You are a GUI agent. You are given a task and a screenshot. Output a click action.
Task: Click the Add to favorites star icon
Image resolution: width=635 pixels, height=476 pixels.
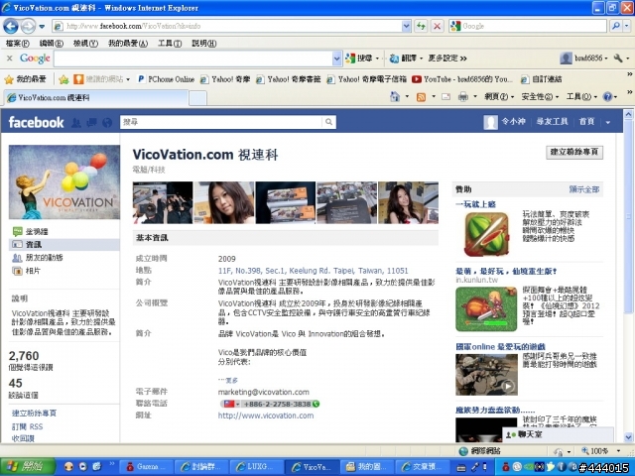(63, 79)
